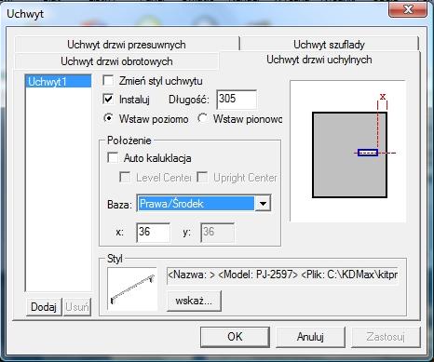Select Wstaw poziomo radio button
The width and height of the screenshot is (434, 362).
108,118
